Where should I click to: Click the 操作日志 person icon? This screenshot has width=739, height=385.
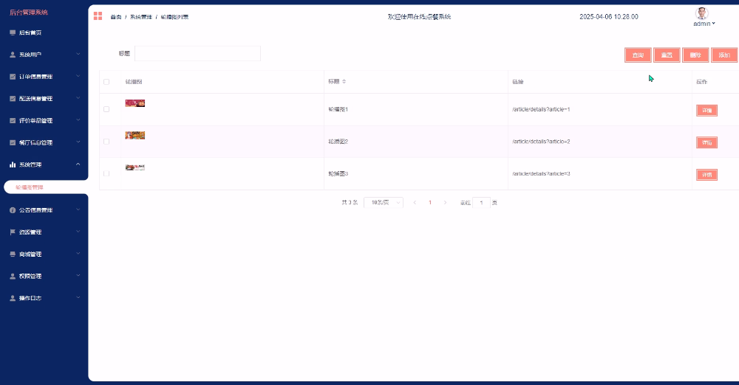coord(13,298)
